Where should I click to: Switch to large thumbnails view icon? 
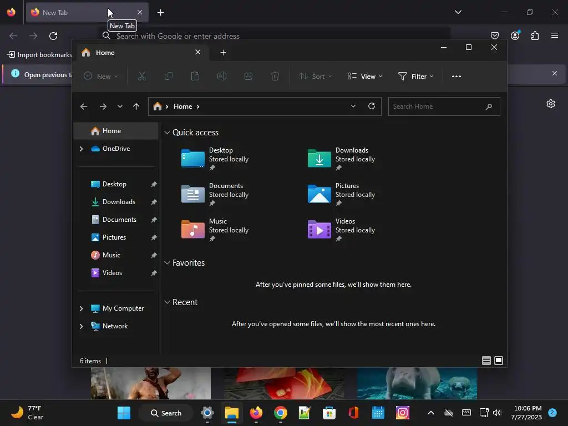point(499,361)
